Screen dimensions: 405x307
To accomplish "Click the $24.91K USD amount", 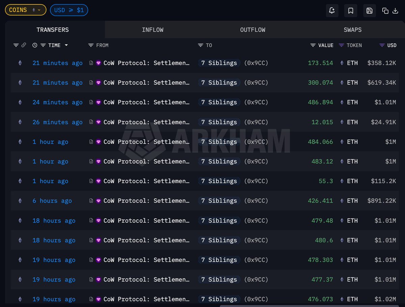I will click(x=383, y=122).
